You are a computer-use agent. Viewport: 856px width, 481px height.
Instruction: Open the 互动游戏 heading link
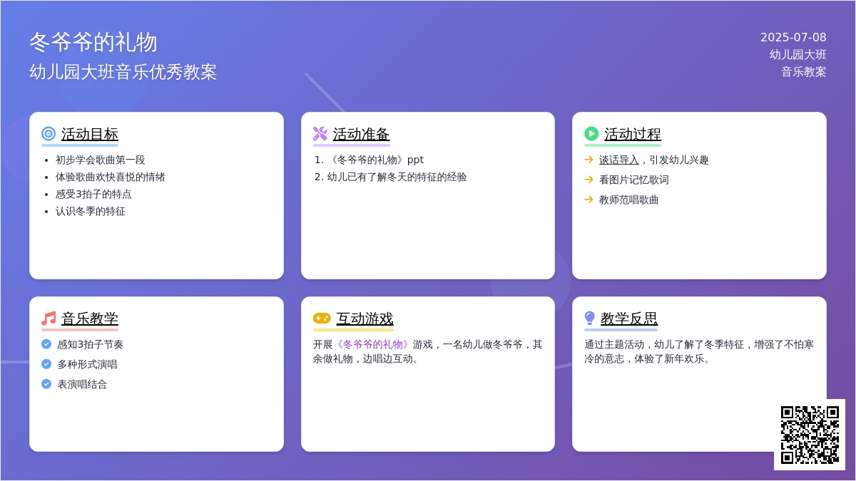coord(365,319)
